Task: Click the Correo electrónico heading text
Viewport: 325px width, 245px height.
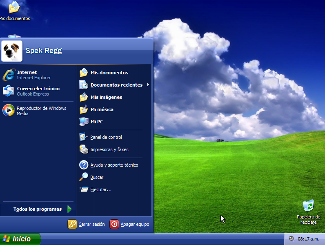Action: tap(38, 89)
